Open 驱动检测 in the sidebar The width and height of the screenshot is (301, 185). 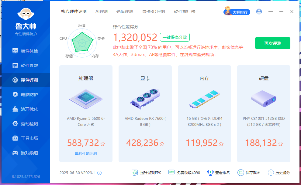click(26, 124)
